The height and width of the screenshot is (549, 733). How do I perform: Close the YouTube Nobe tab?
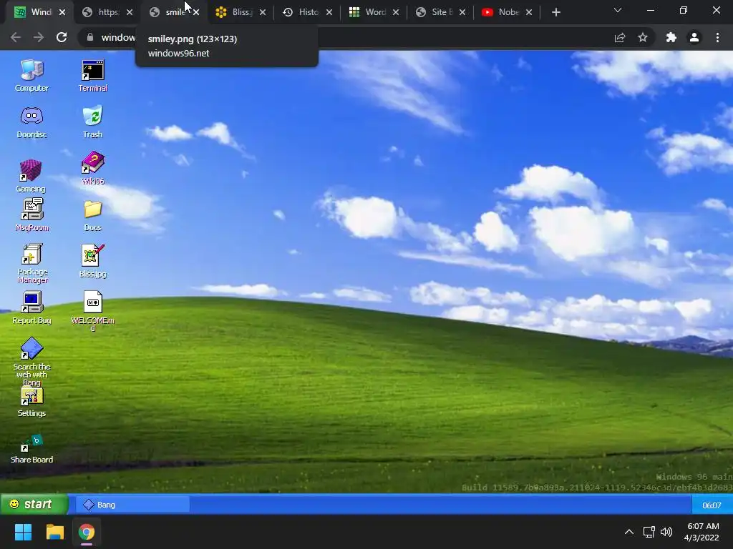(529, 13)
